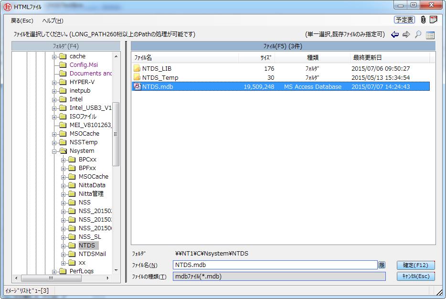Expand the HYPER-V folder node
The height and width of the screenshot is (299, 446).
tap(54, 82)
